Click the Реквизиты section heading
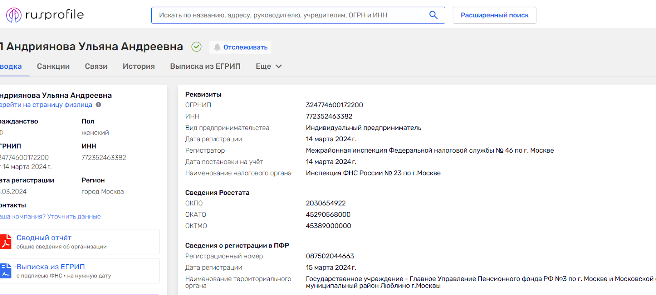656x295 pixels. coord(203,95)
